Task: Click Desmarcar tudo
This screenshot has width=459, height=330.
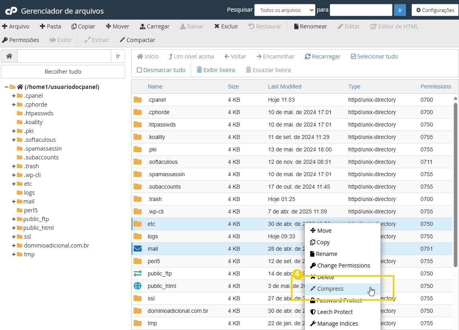Action: pyautogui.click(x=161, y=70)
